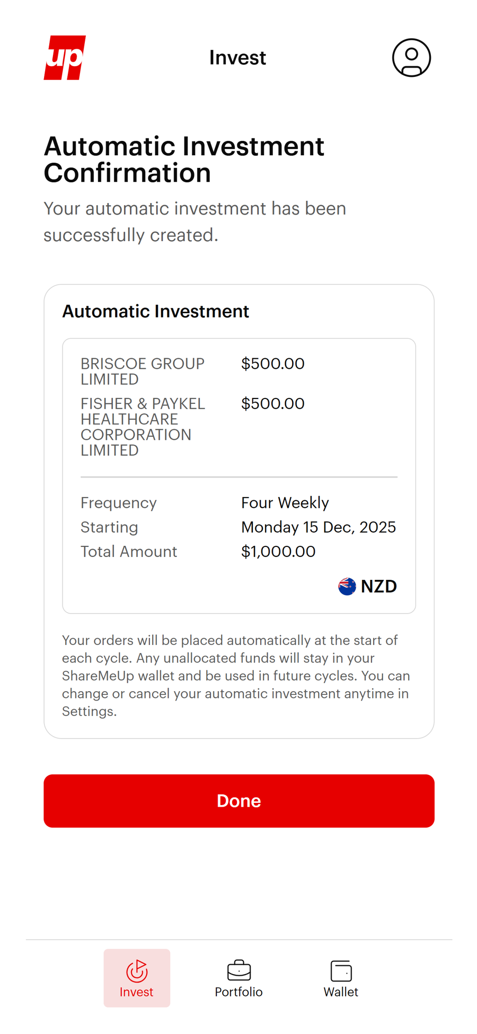Click the NZD currency label
This screenshot has height=1034, width=477.
pyautogui.click(x=378, y=586)
